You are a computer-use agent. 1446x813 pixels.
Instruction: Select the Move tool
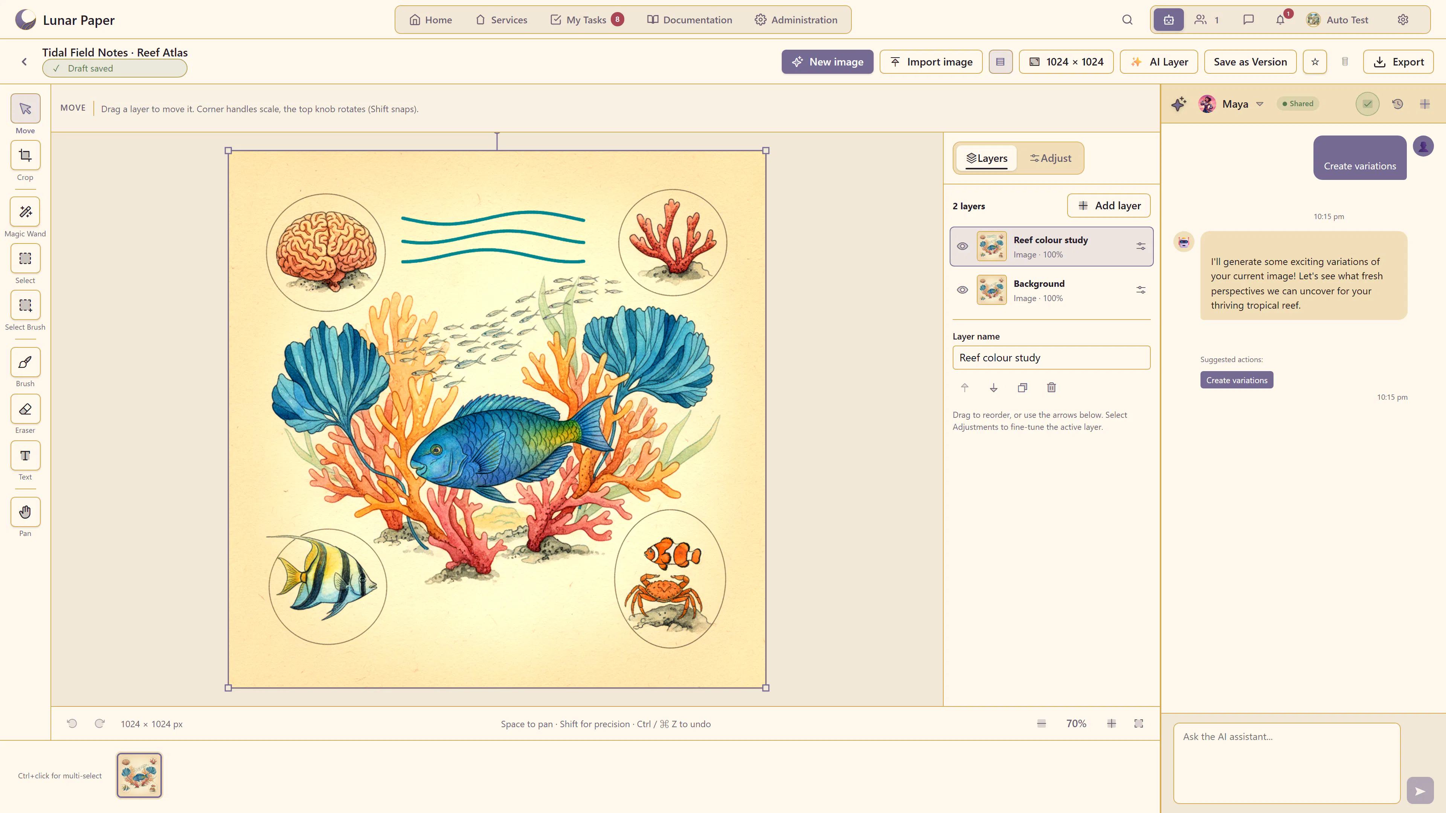click(25, 108)
